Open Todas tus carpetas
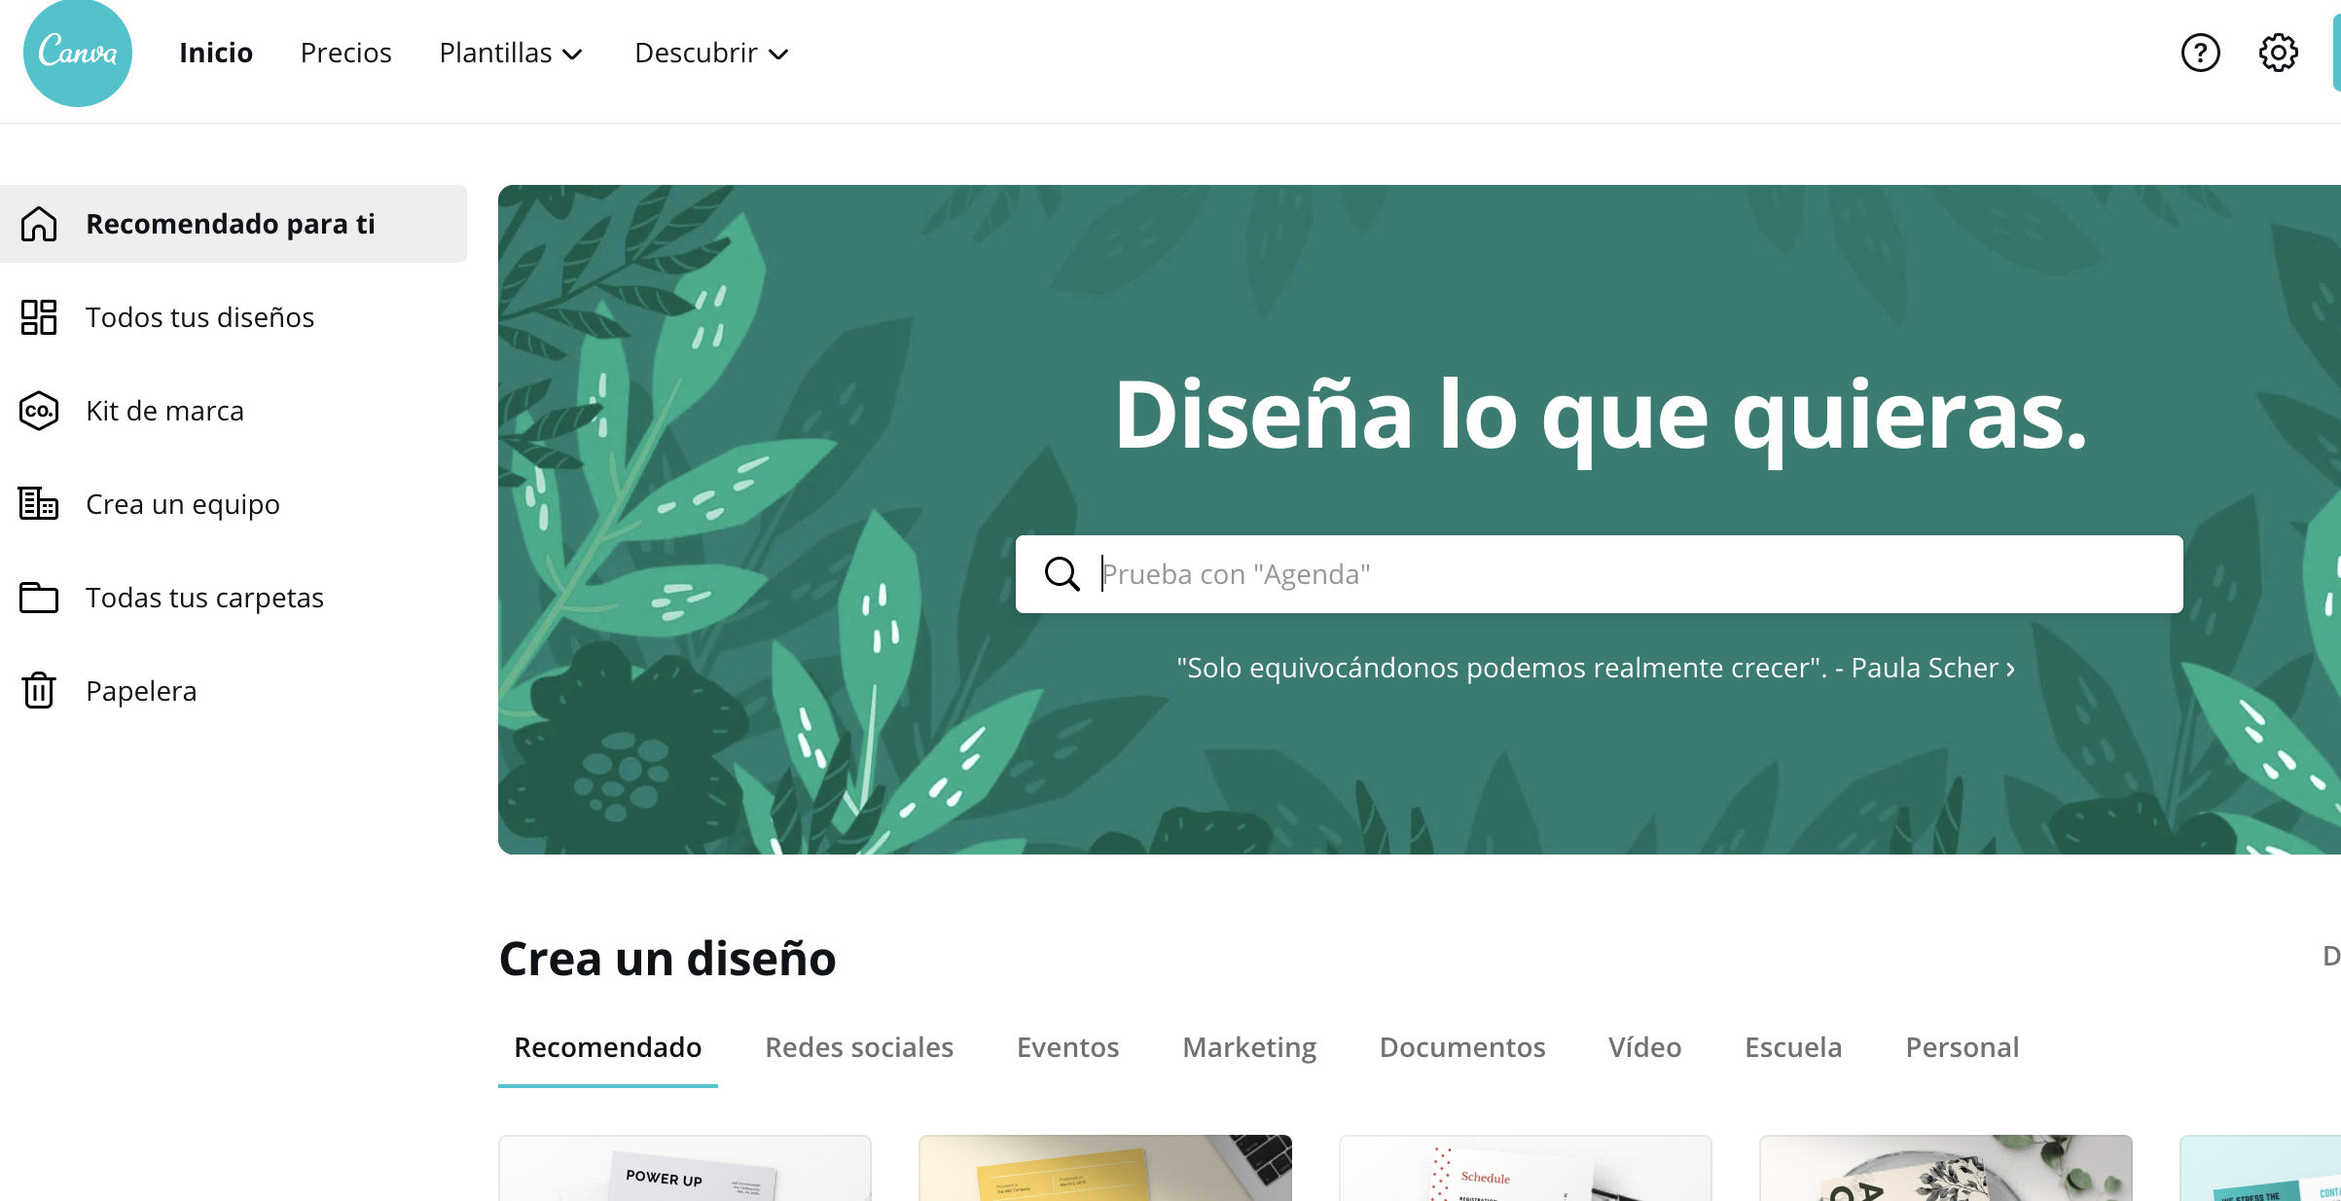Screen dimensions: 2341x1201 [x=204, y=598]
